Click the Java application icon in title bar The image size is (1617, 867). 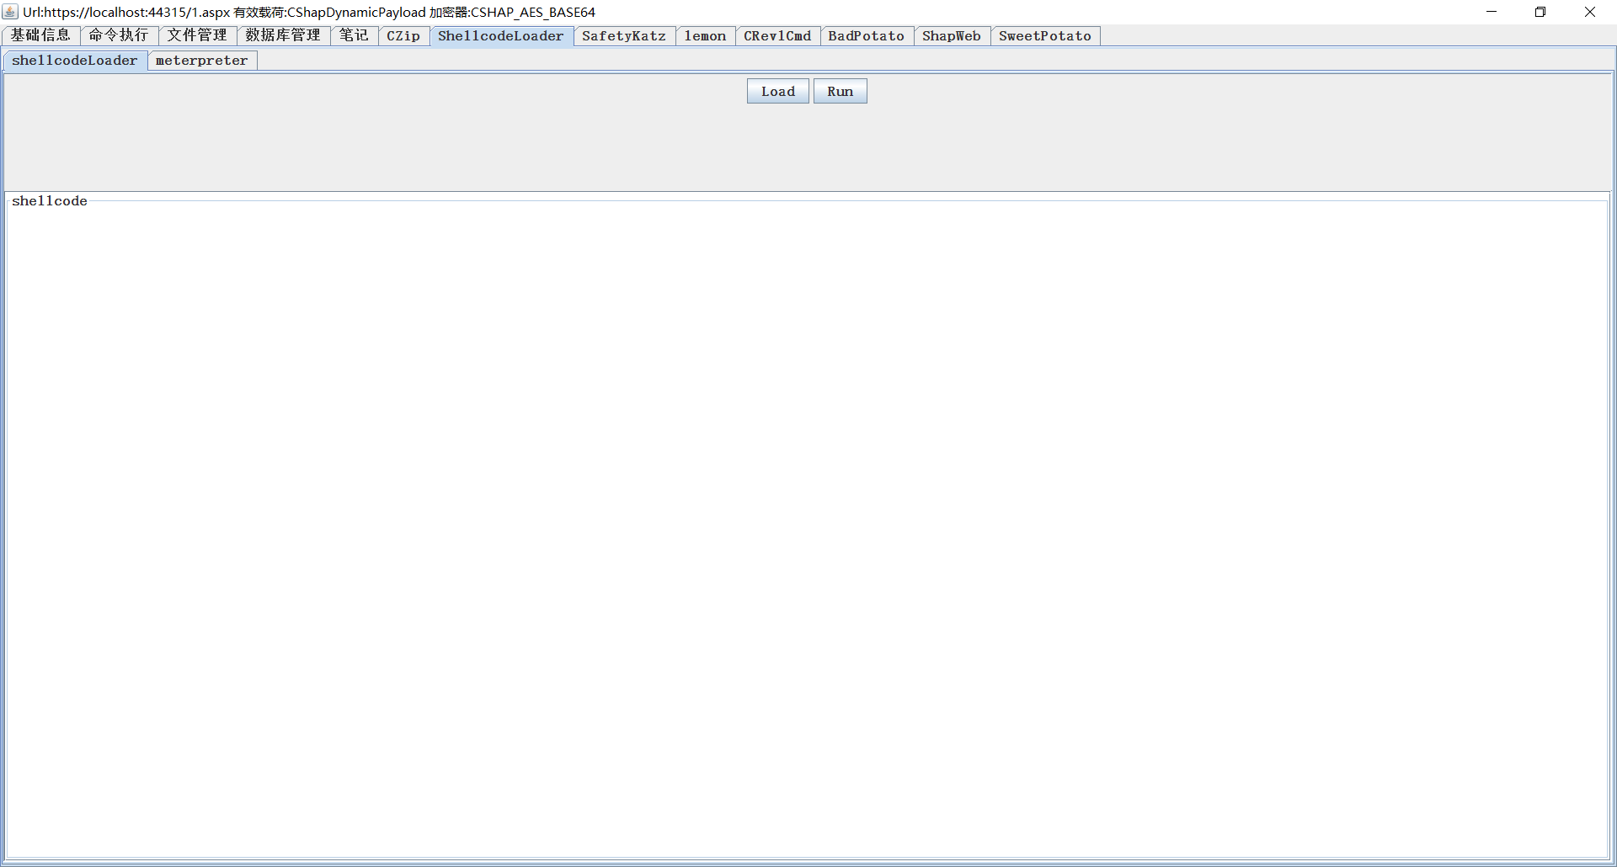10,12
